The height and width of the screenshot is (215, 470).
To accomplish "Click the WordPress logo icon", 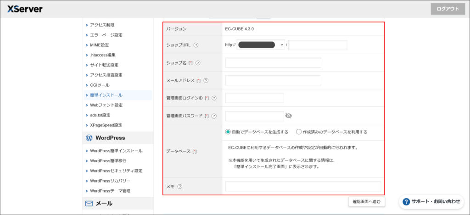I will (x=89, y=138).
